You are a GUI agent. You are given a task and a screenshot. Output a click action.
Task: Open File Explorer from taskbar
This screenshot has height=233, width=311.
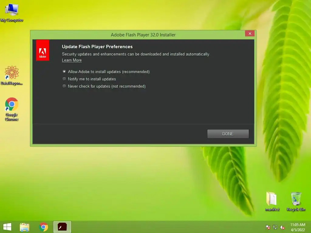(x=25, y=227)
